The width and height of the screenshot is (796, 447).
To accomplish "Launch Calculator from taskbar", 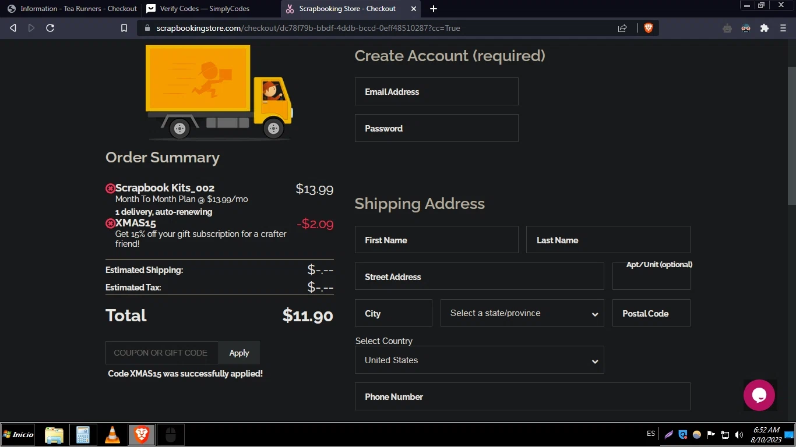I will (83, 435).
